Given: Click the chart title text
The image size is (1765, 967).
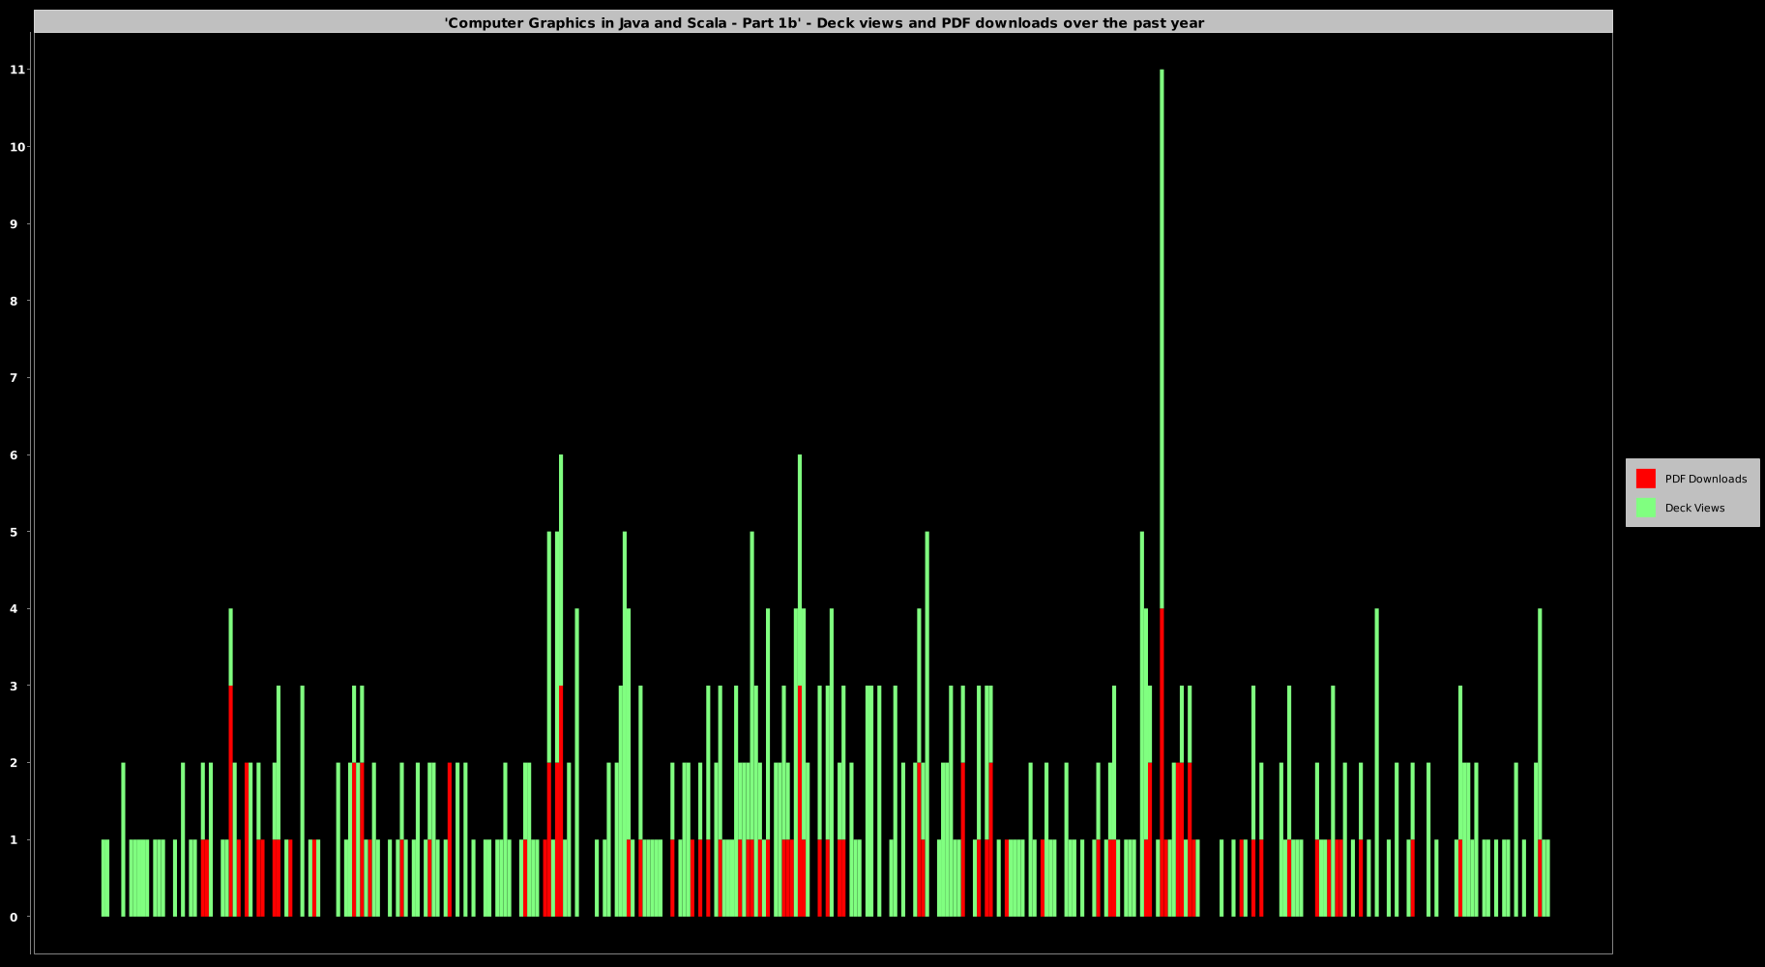Looking at the screenshot, I should [x=824, y=22].
